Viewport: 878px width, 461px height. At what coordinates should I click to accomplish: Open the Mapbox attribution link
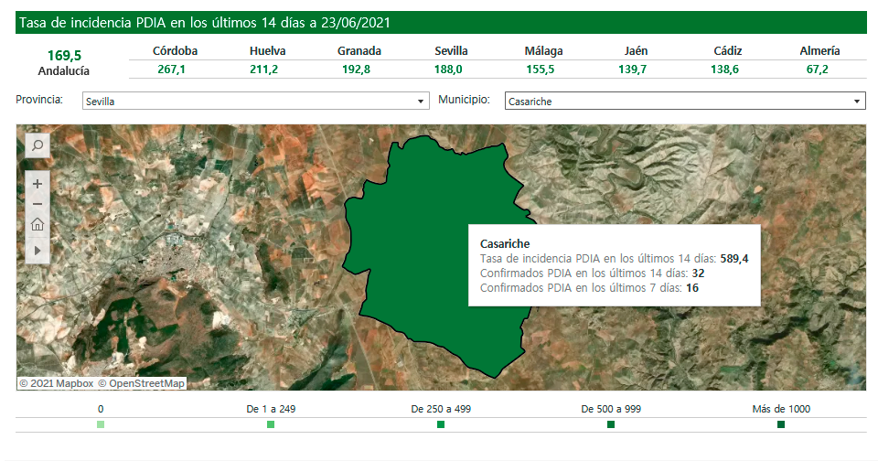coord(57,384)
